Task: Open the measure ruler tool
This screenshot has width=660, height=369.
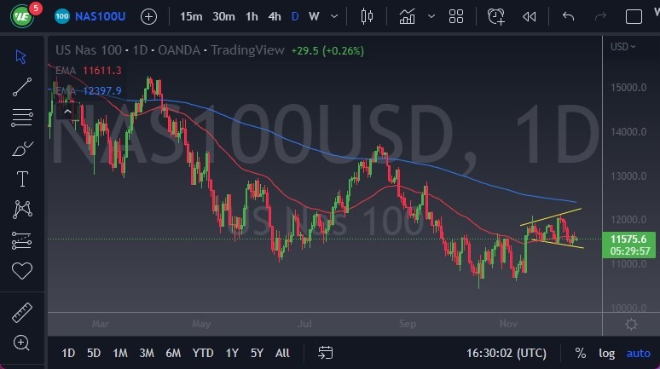Action: point(21,313)
